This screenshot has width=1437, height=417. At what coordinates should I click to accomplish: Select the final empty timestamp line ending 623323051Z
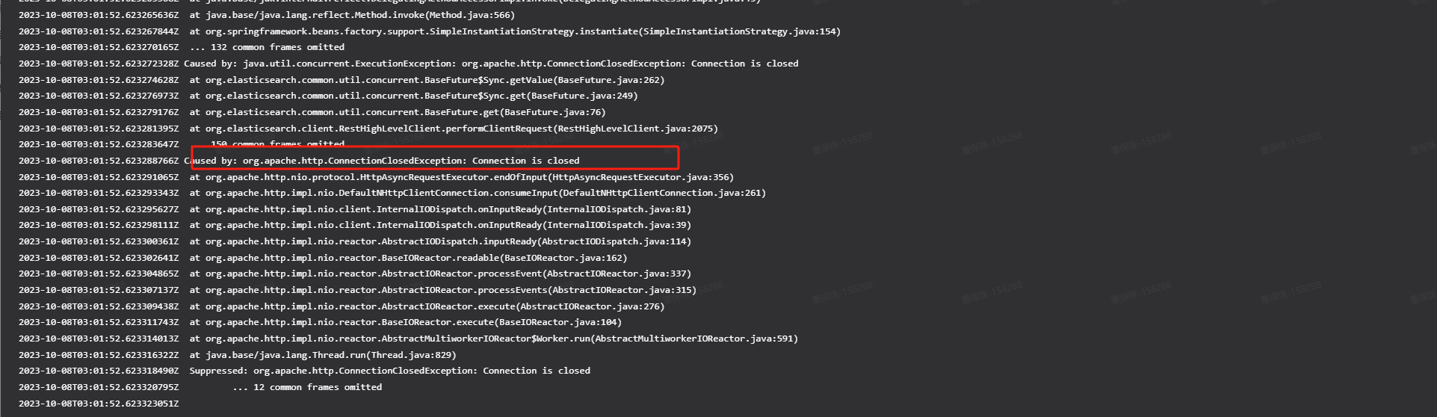point(99,404)
